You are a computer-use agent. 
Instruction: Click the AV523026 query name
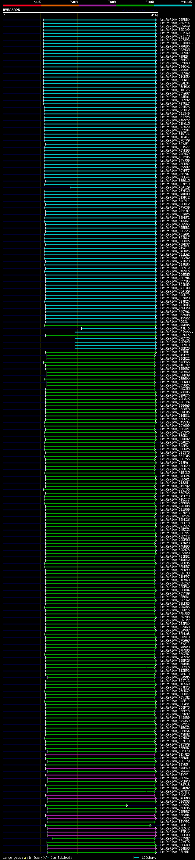tap(11, 10)
